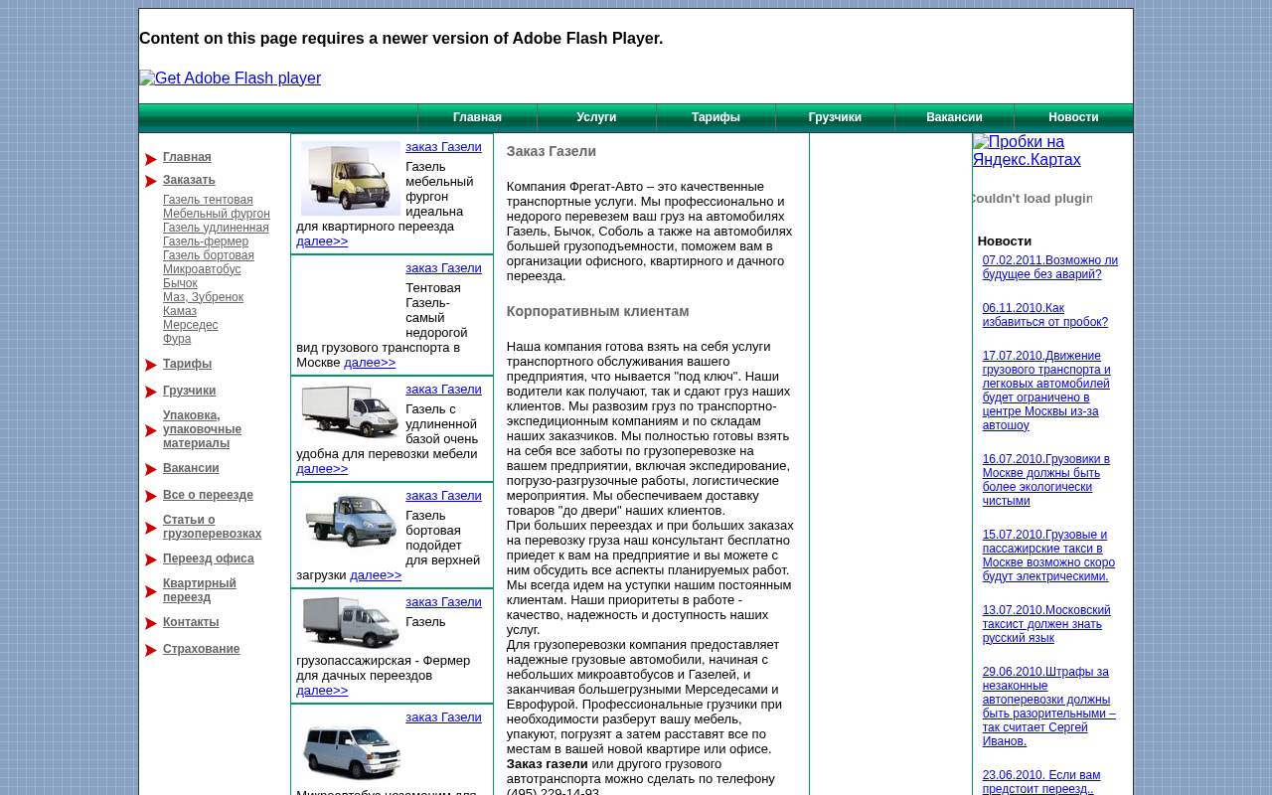Open the Камаз sidebar link

(x=180, y=311)
